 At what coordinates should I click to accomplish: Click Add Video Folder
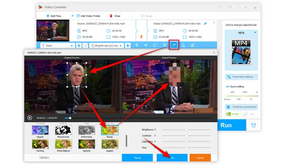(88, 16)
